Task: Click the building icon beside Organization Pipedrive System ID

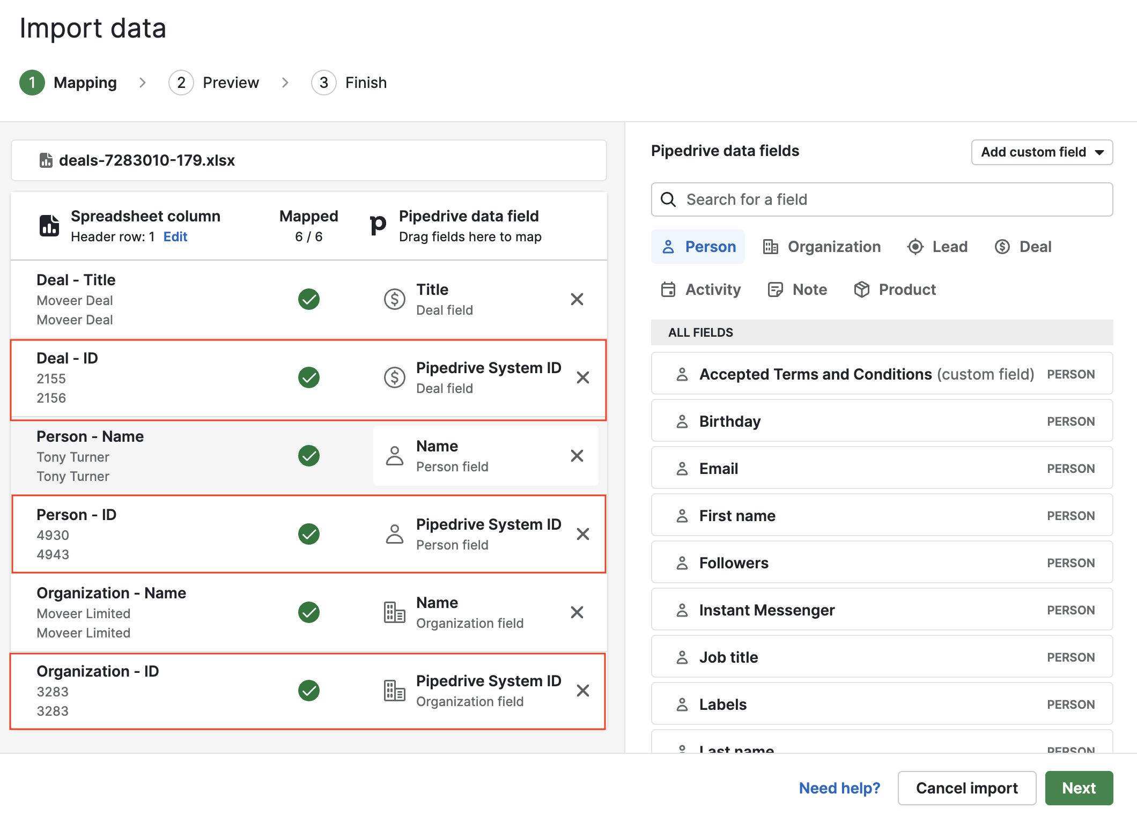Action: pos(394,691)
